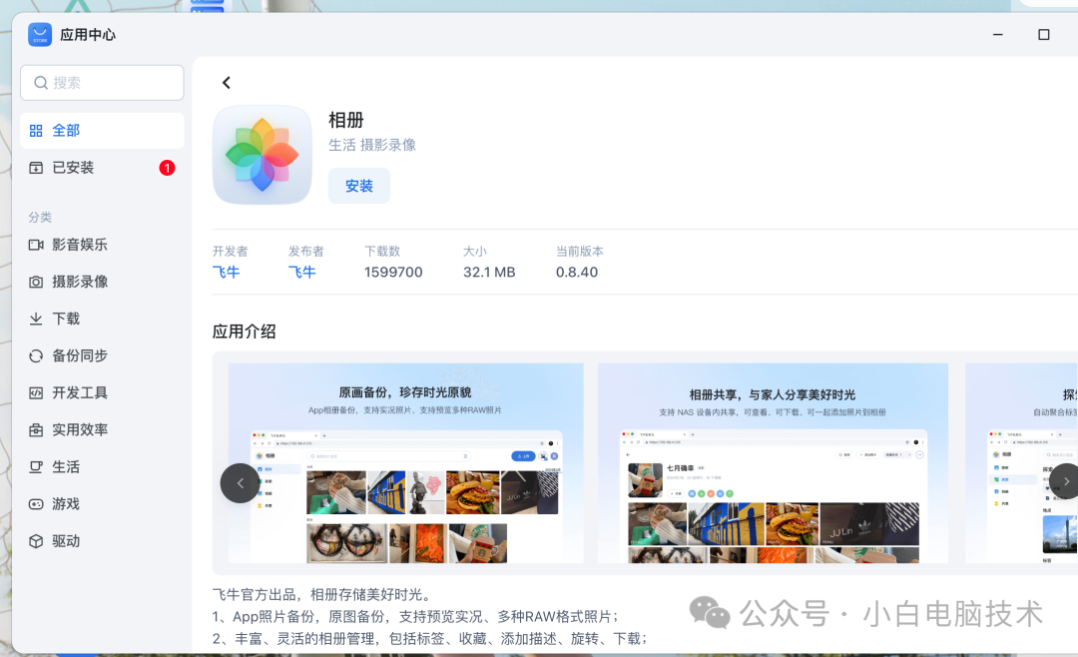Viewport: 1078px width, 657px height.
Task: Open the 生活 category in sidebar
Action: (102, 468)
